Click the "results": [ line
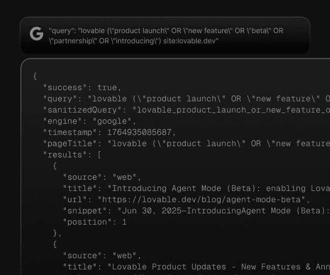 72,155
